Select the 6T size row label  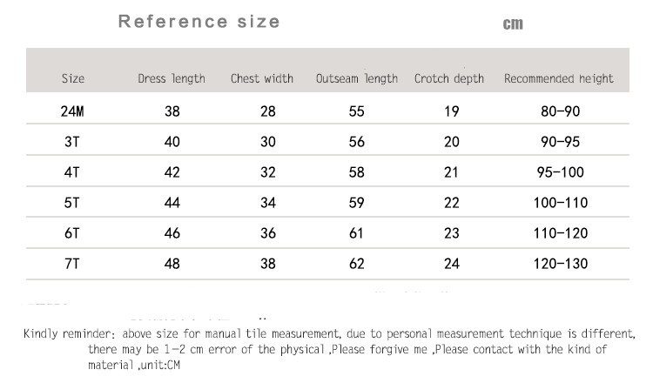pyautogui.click(x=73, y=233)
